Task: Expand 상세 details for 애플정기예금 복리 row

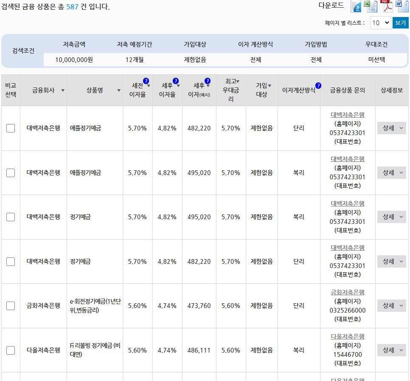Action: [391, 173]
